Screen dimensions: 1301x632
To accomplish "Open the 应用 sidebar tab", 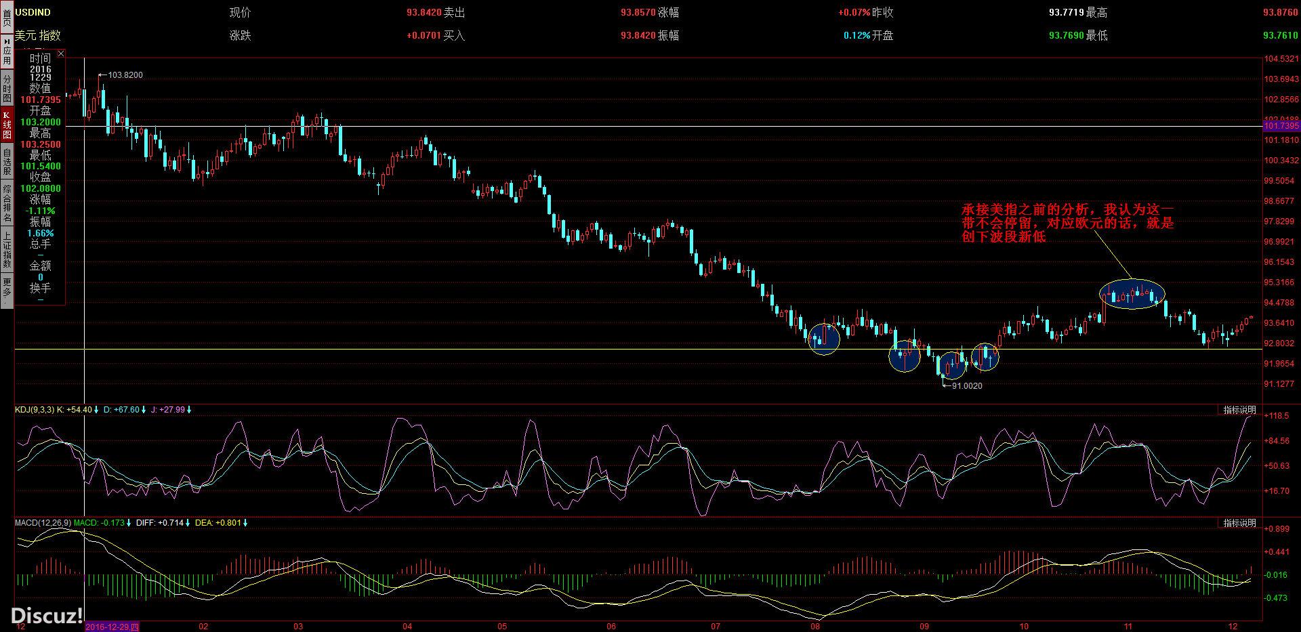I will 7,53.
